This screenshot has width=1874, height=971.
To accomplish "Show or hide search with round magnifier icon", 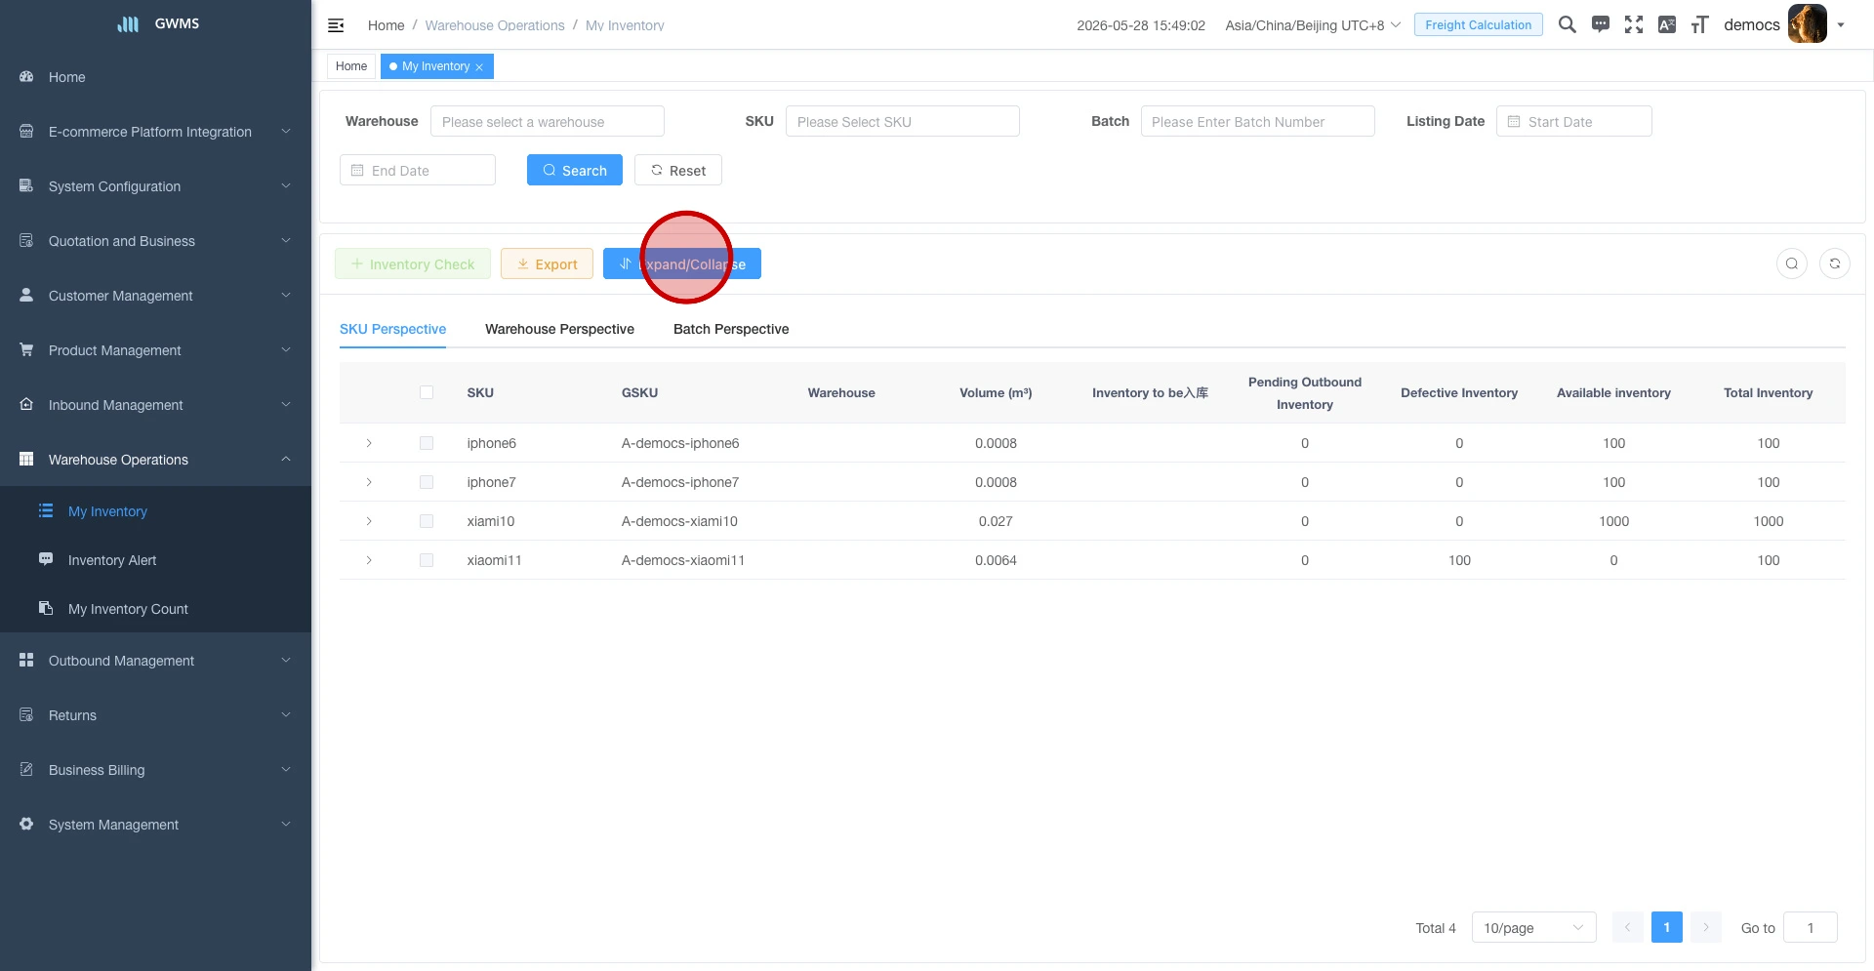I will click(x=1792, y=263).
